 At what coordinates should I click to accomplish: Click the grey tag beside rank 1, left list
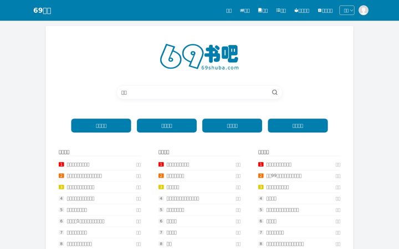[139, 165]
